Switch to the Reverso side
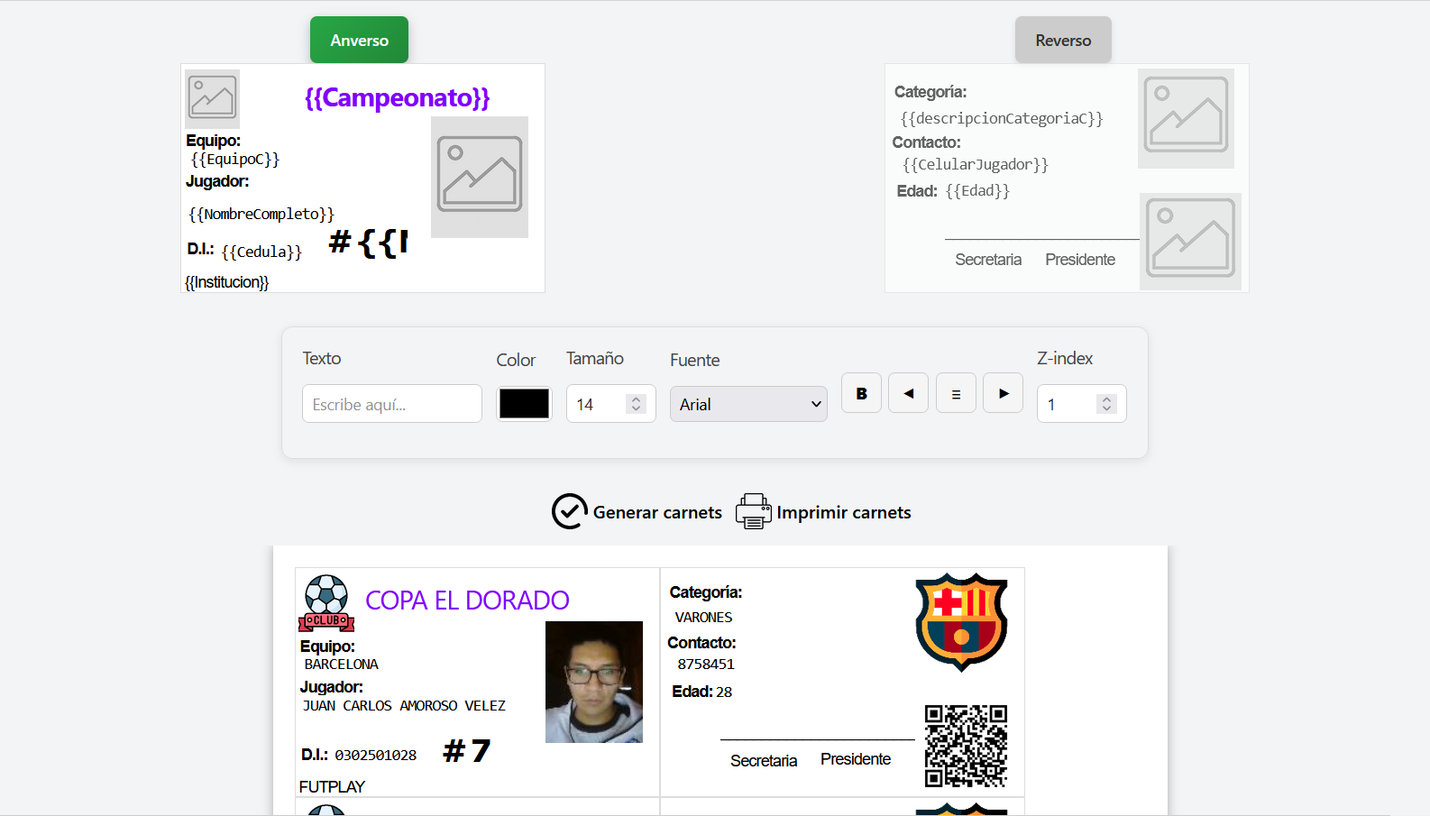 pos(1063,40)
